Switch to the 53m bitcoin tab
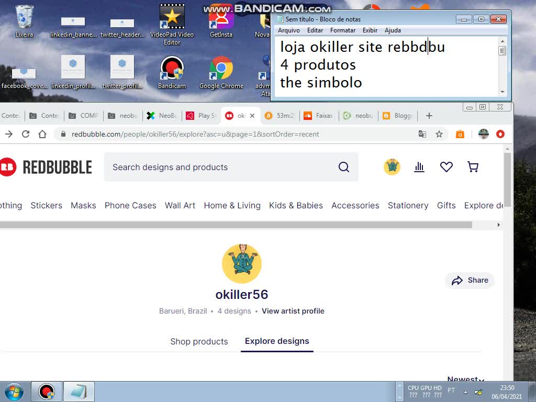Viewport: 536px width, 402px height. click(x=280, y=116)
